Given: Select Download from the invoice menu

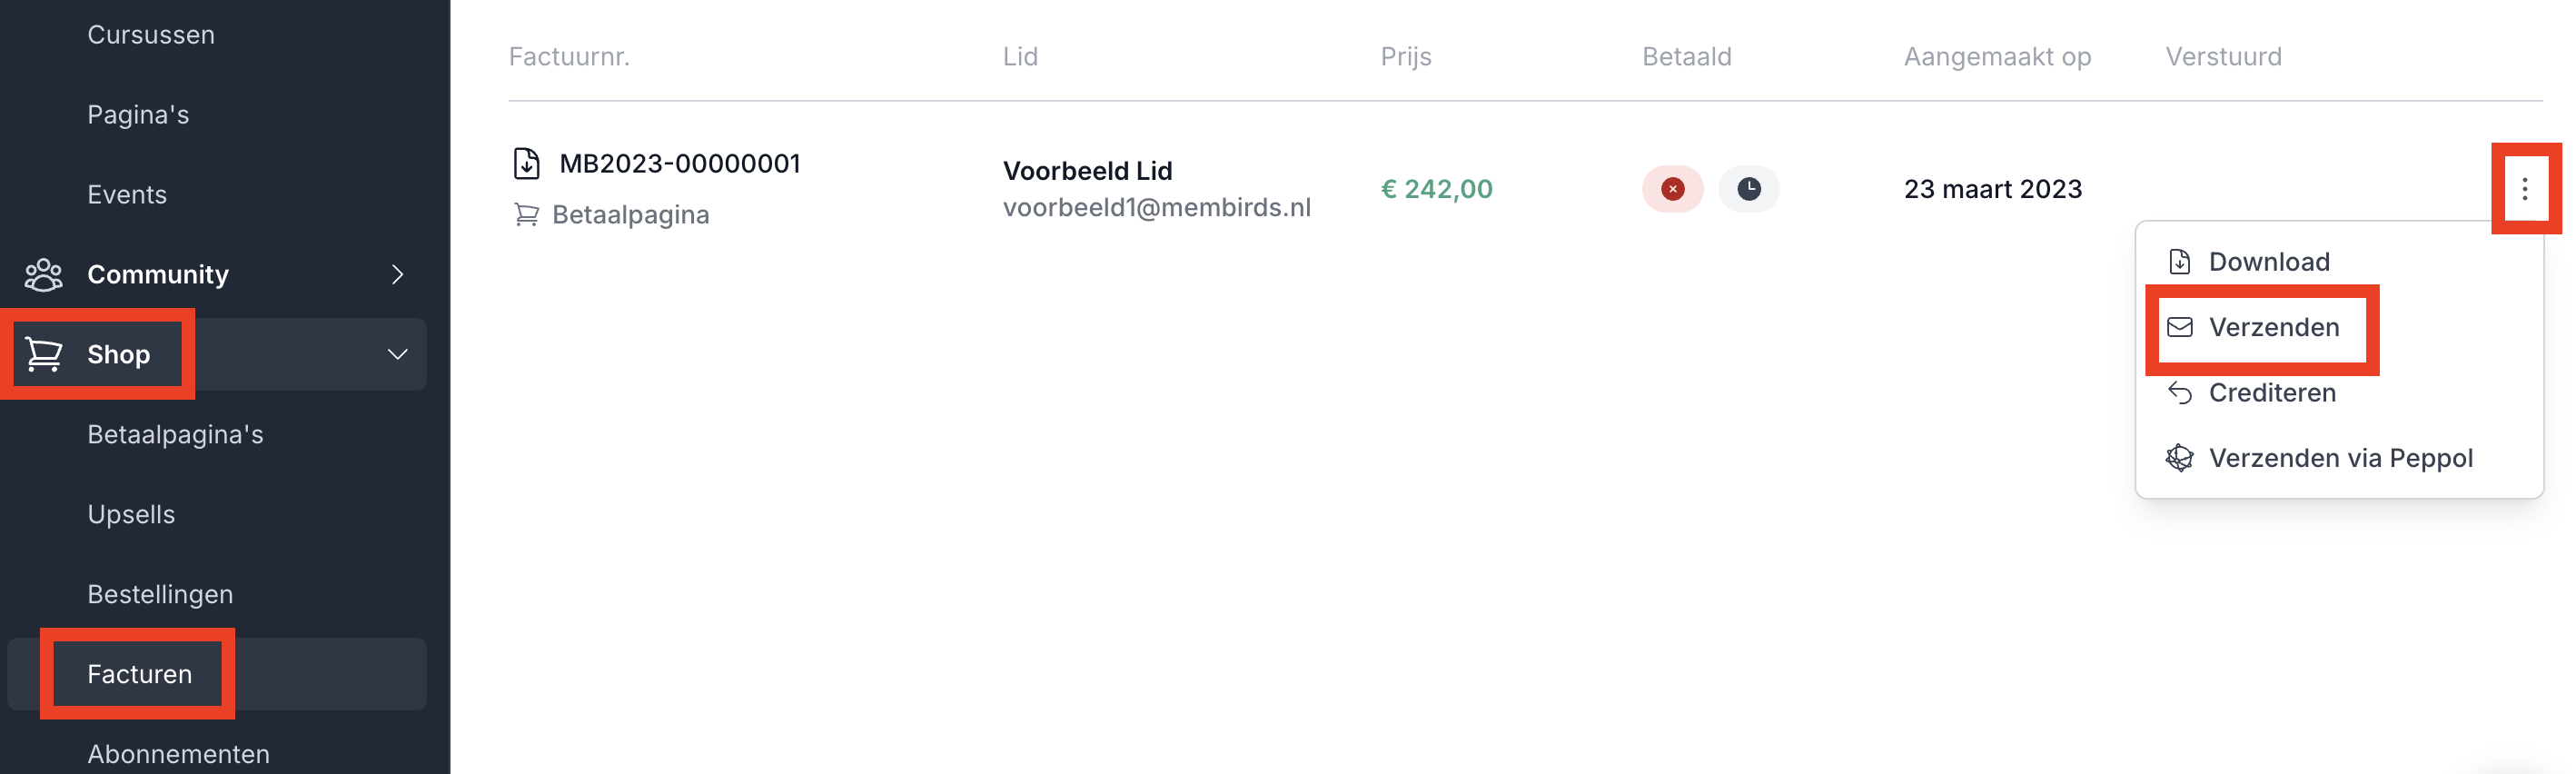Looking at the screenshot, I should tap(2268, 262).
